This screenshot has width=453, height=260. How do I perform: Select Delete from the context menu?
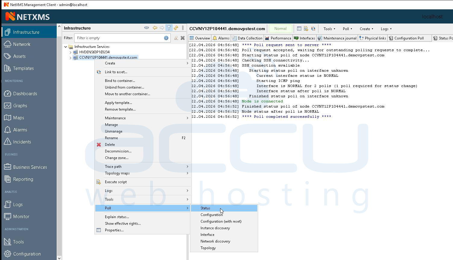tap(143, 145)
